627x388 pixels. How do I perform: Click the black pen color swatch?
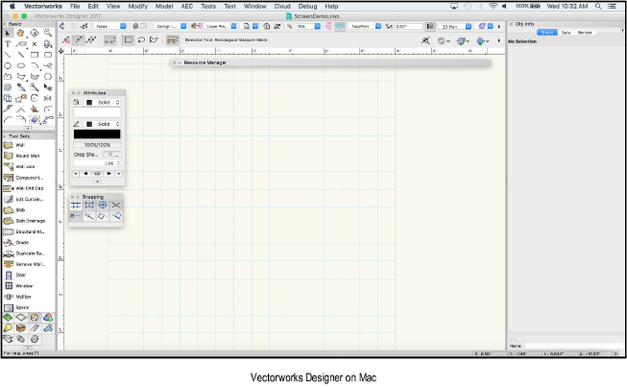point(97,134)
